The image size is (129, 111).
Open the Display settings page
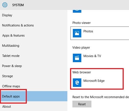(x=34, y=15)
